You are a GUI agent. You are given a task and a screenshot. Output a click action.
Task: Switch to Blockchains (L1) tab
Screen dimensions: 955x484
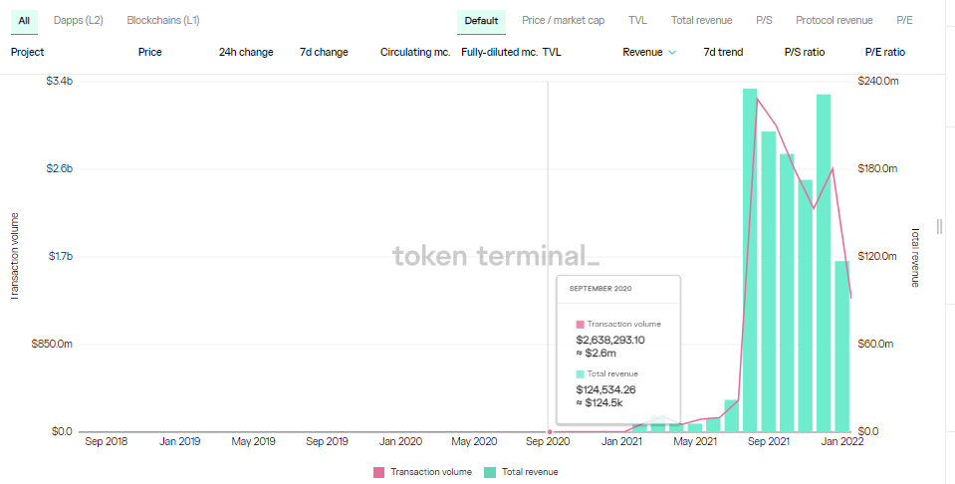tap(163, 20)
